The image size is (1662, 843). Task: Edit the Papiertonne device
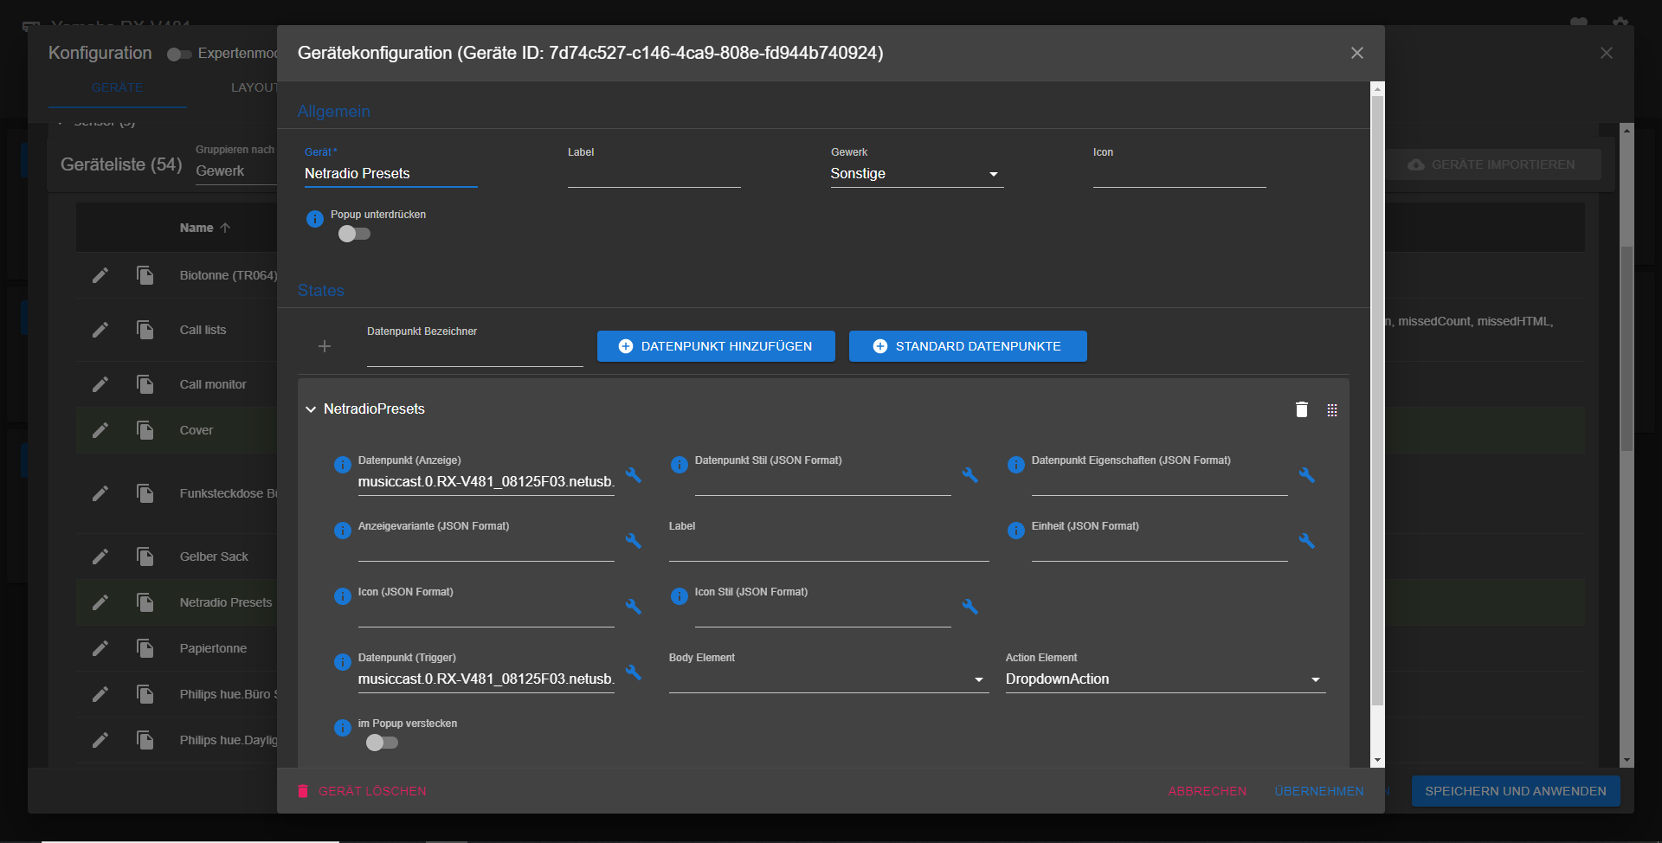(x=100, y=648)
